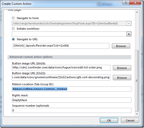Click OK to confirm the custom action
Screen dimensions: 144x128
(109, 120)
